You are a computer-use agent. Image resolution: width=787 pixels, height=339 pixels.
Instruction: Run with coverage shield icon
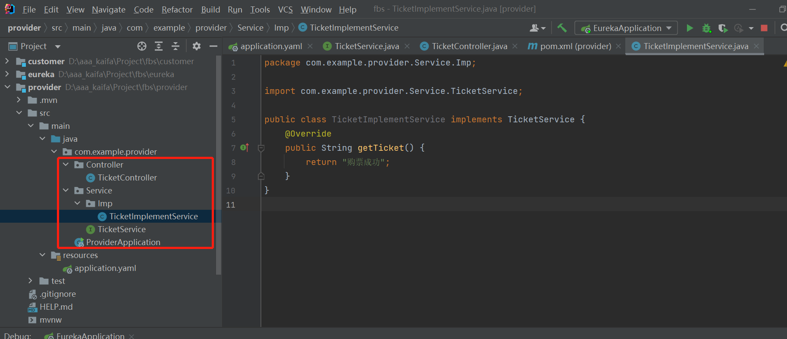tap(723, 28)
